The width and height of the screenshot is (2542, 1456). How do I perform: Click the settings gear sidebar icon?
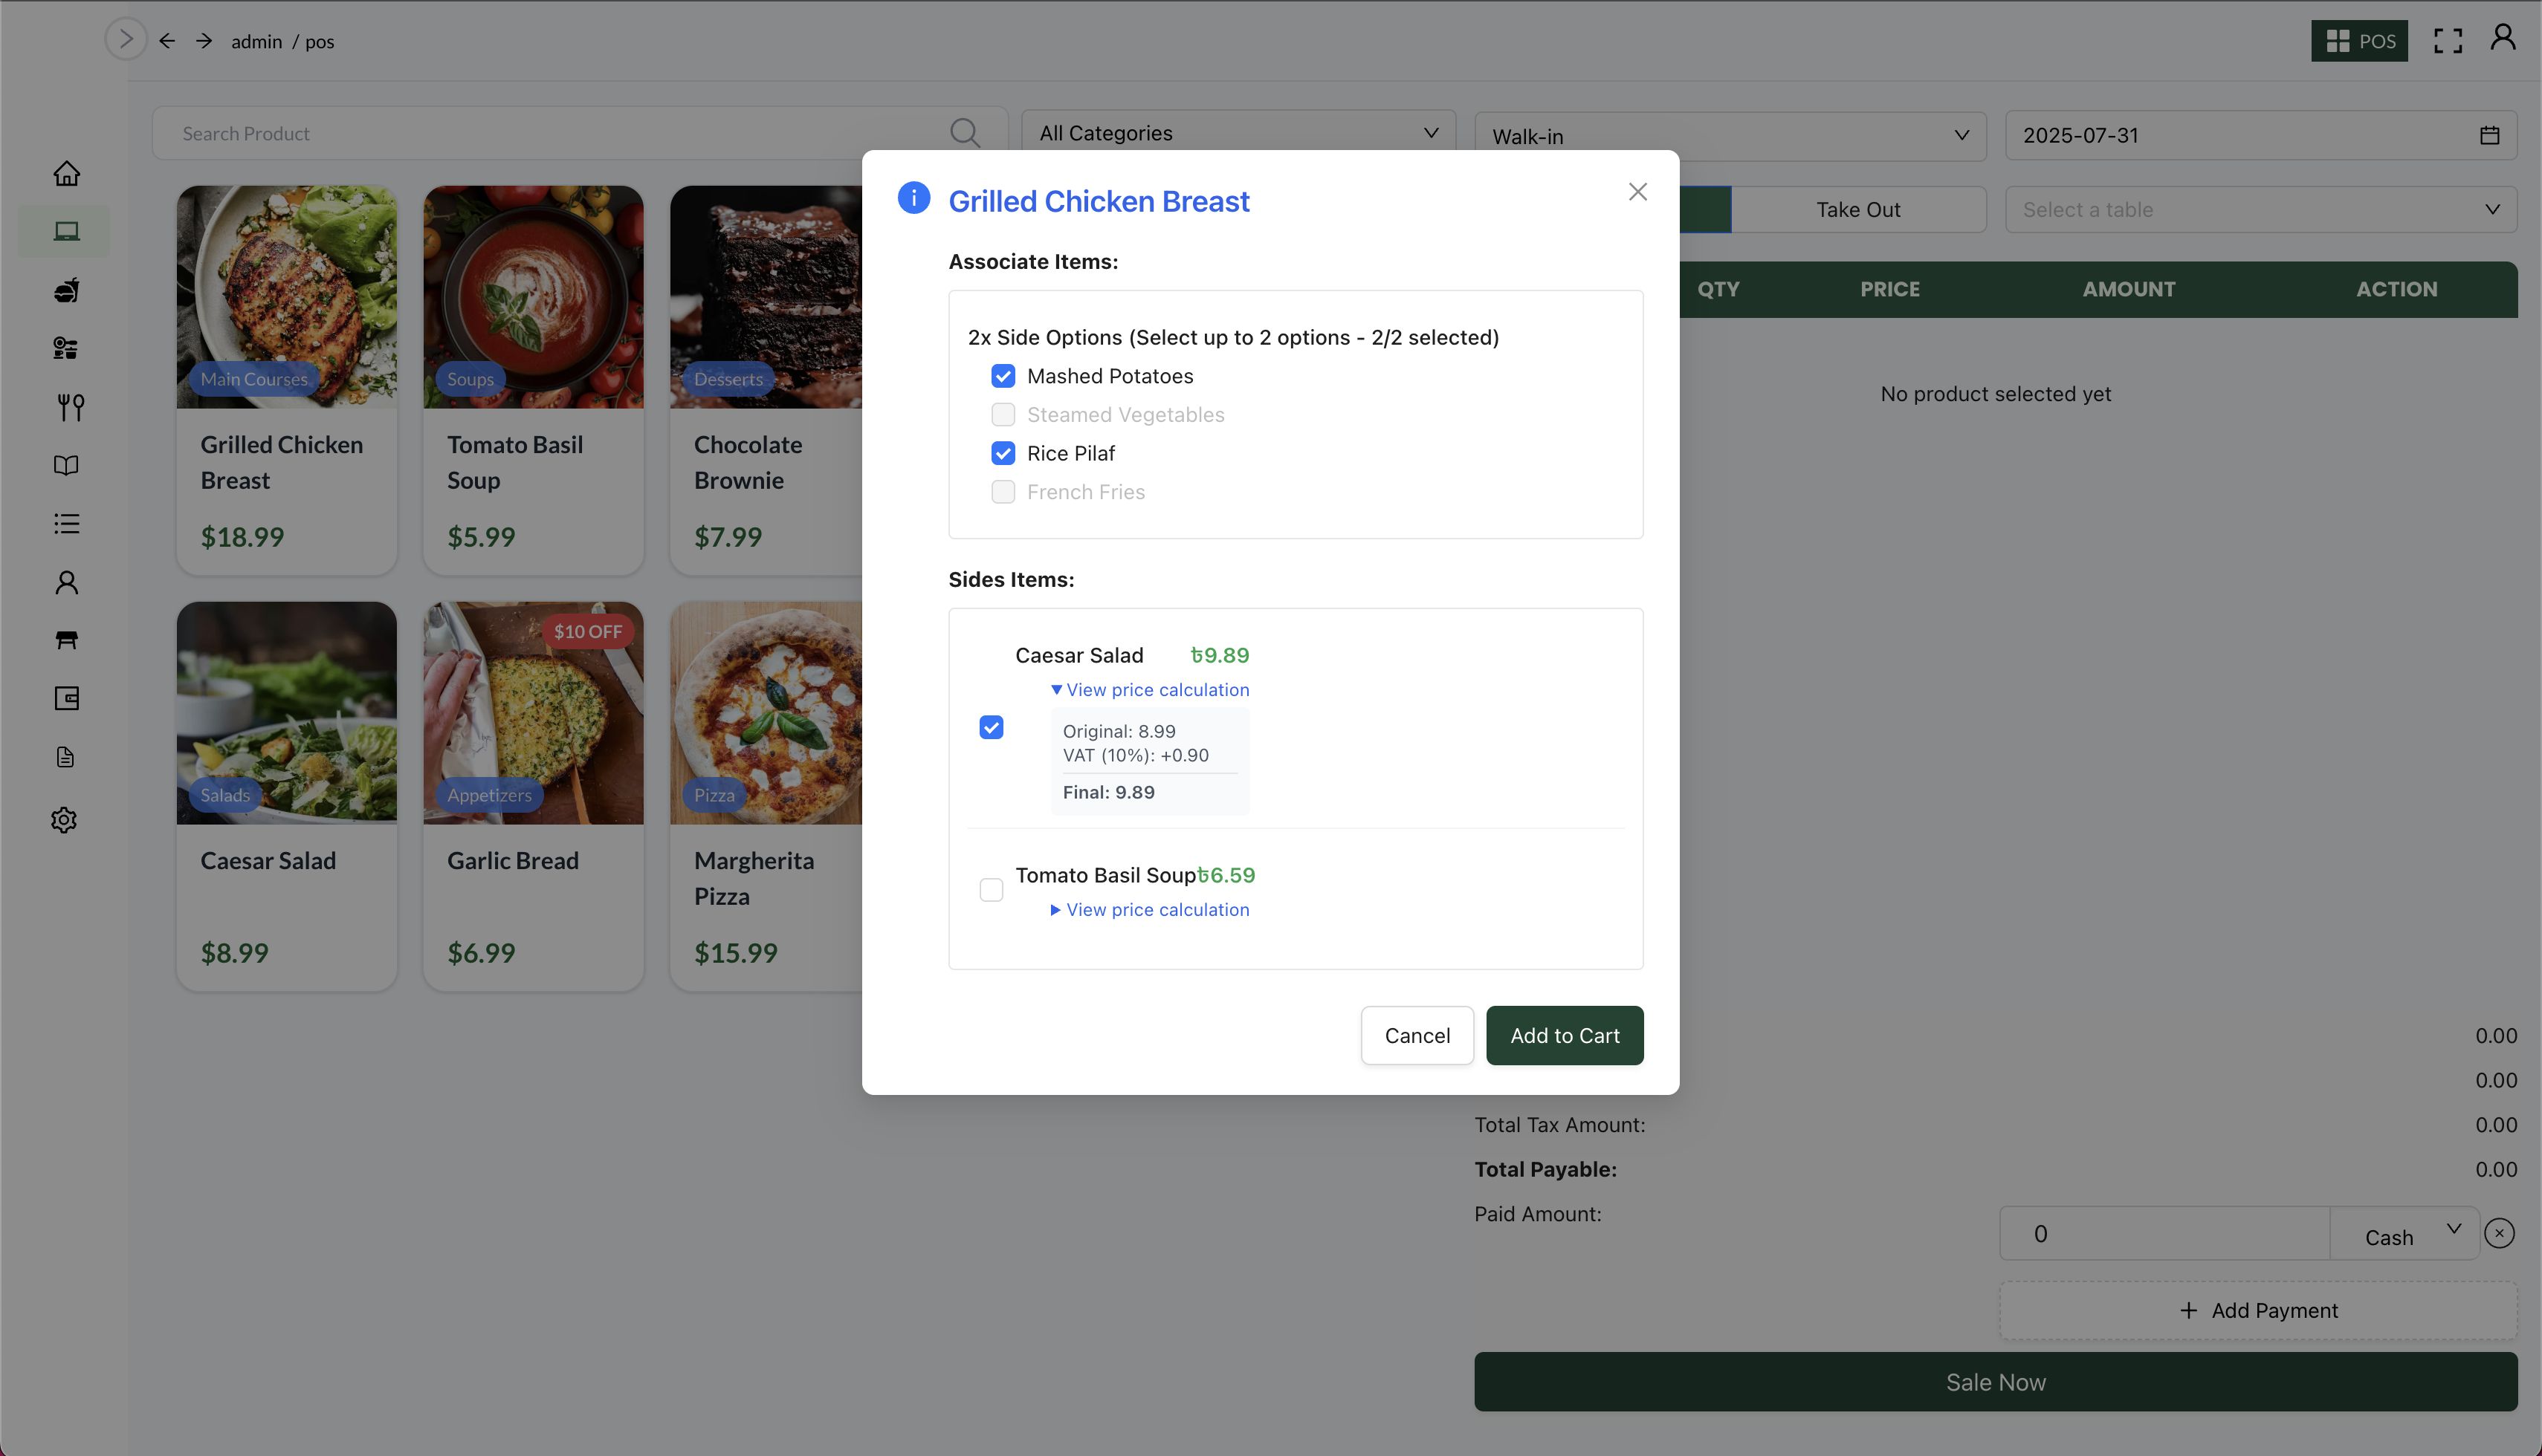[x=64, y=820]
